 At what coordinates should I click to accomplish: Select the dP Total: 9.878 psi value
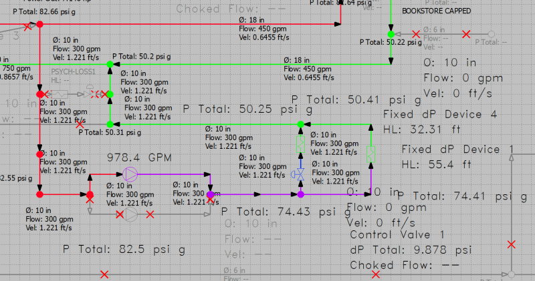tap(411, 250)
